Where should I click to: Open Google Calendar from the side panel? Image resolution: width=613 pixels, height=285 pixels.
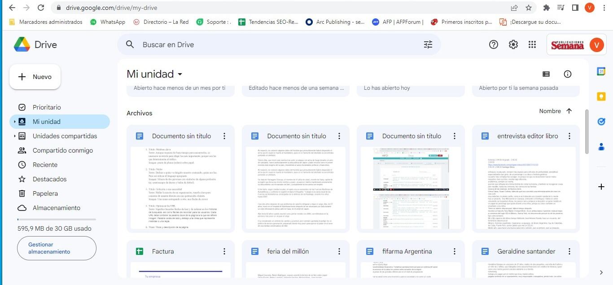tap(601, 71)
